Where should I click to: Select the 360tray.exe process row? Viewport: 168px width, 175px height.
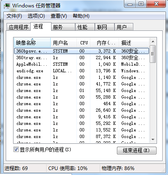[x=81, y=58]
